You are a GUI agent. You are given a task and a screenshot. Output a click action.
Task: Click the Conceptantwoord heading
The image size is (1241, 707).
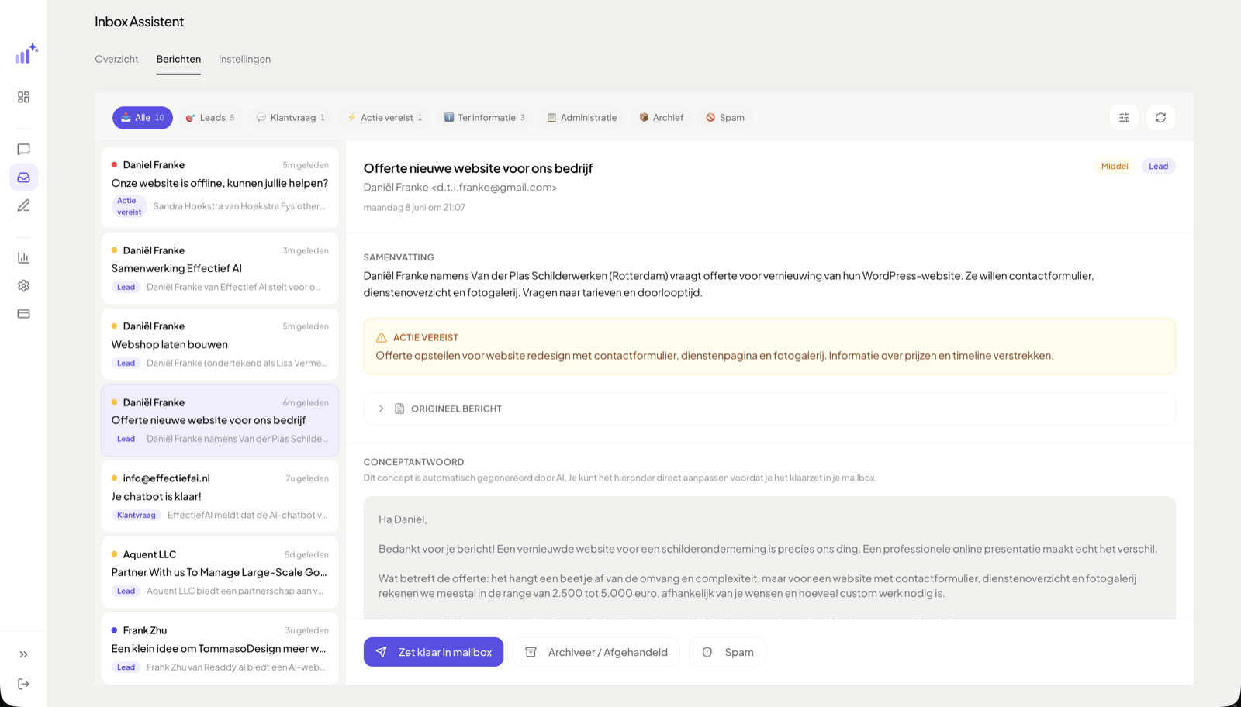tap(413, 462)
